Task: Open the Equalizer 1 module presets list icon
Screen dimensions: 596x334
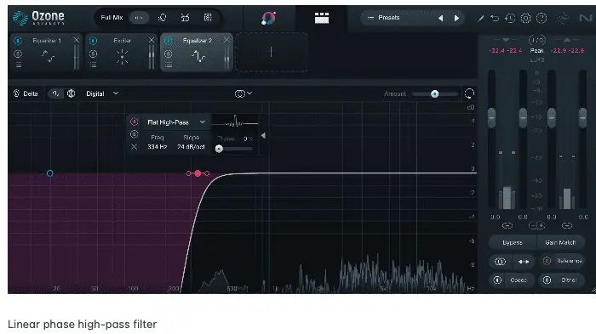Action: (x=18, y=65)
